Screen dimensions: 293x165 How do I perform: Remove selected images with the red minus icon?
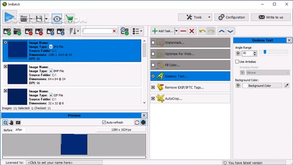29,31
